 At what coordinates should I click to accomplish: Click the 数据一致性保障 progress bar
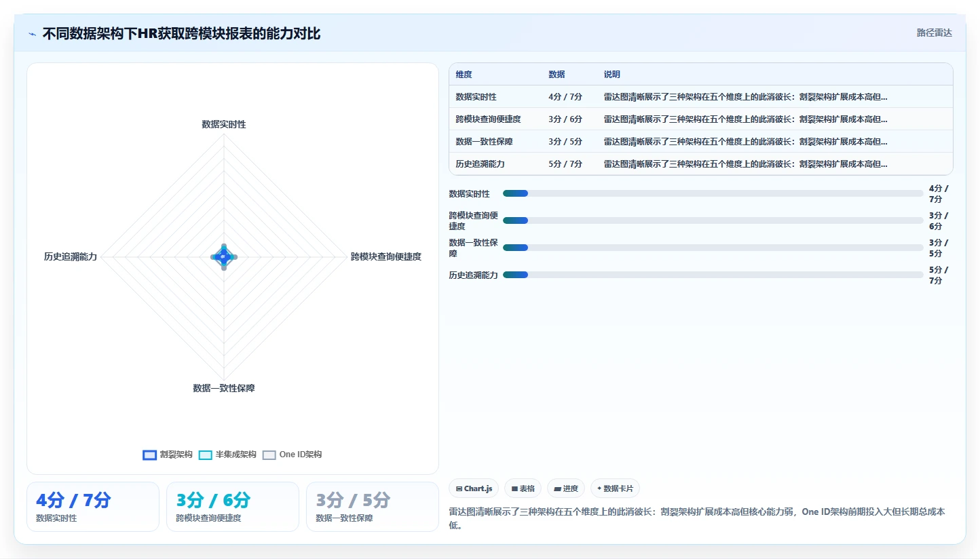coord(713,248)
